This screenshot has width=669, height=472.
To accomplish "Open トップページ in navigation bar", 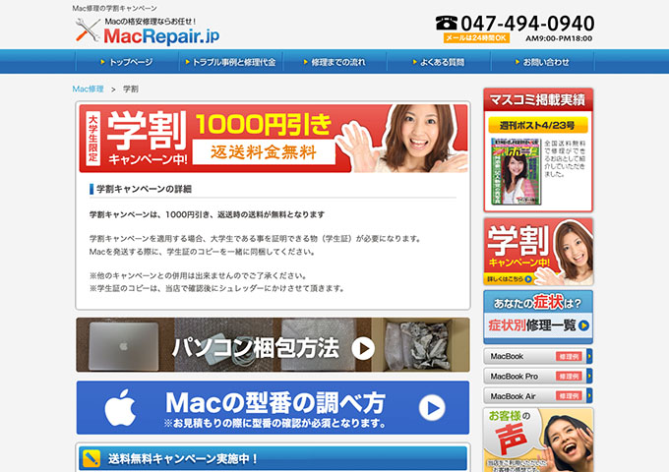I will [x=127, y=62].
